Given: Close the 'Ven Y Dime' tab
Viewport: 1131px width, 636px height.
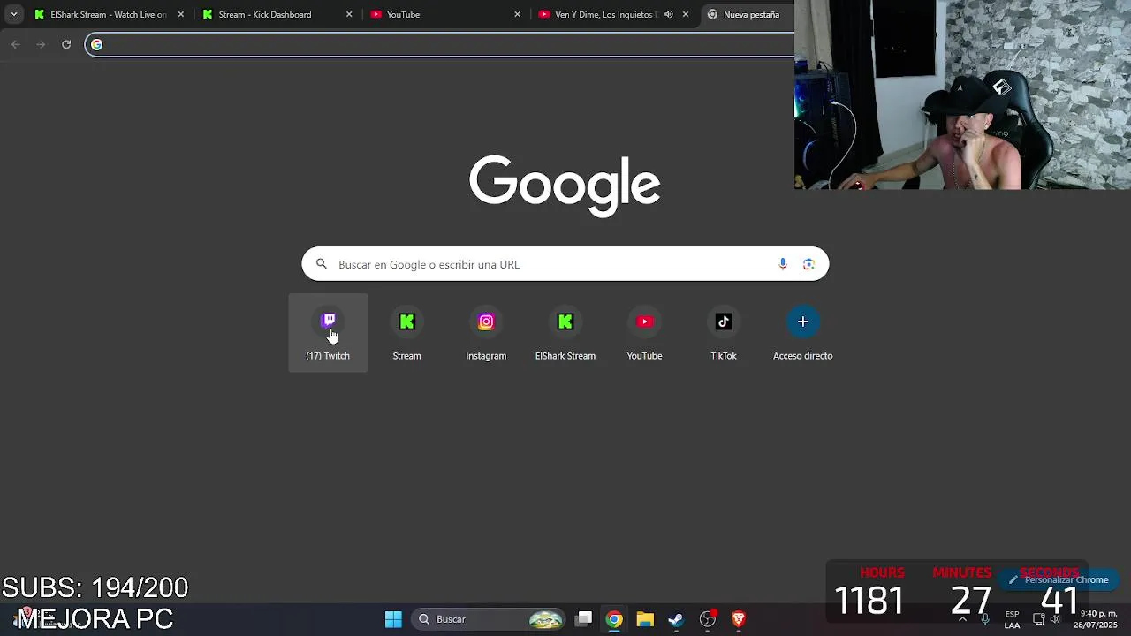Looking at the screenshot, I should click(686, 14).
